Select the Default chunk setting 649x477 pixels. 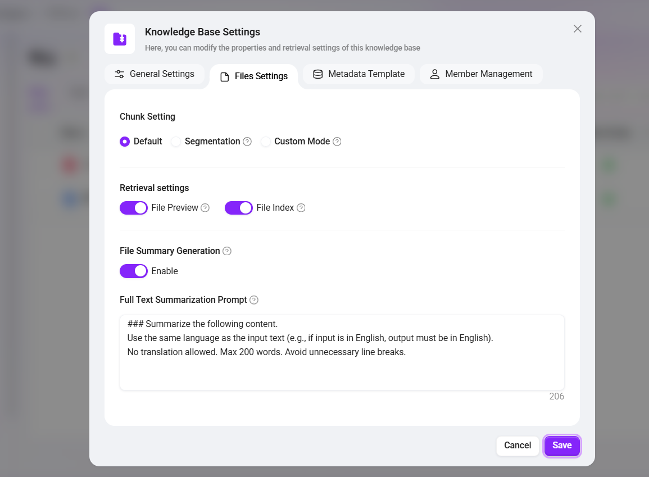pyautogui.click(x=125, y=142)
